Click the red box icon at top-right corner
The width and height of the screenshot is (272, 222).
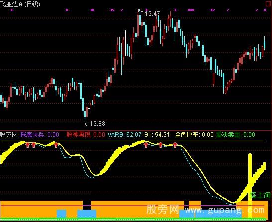269,4
